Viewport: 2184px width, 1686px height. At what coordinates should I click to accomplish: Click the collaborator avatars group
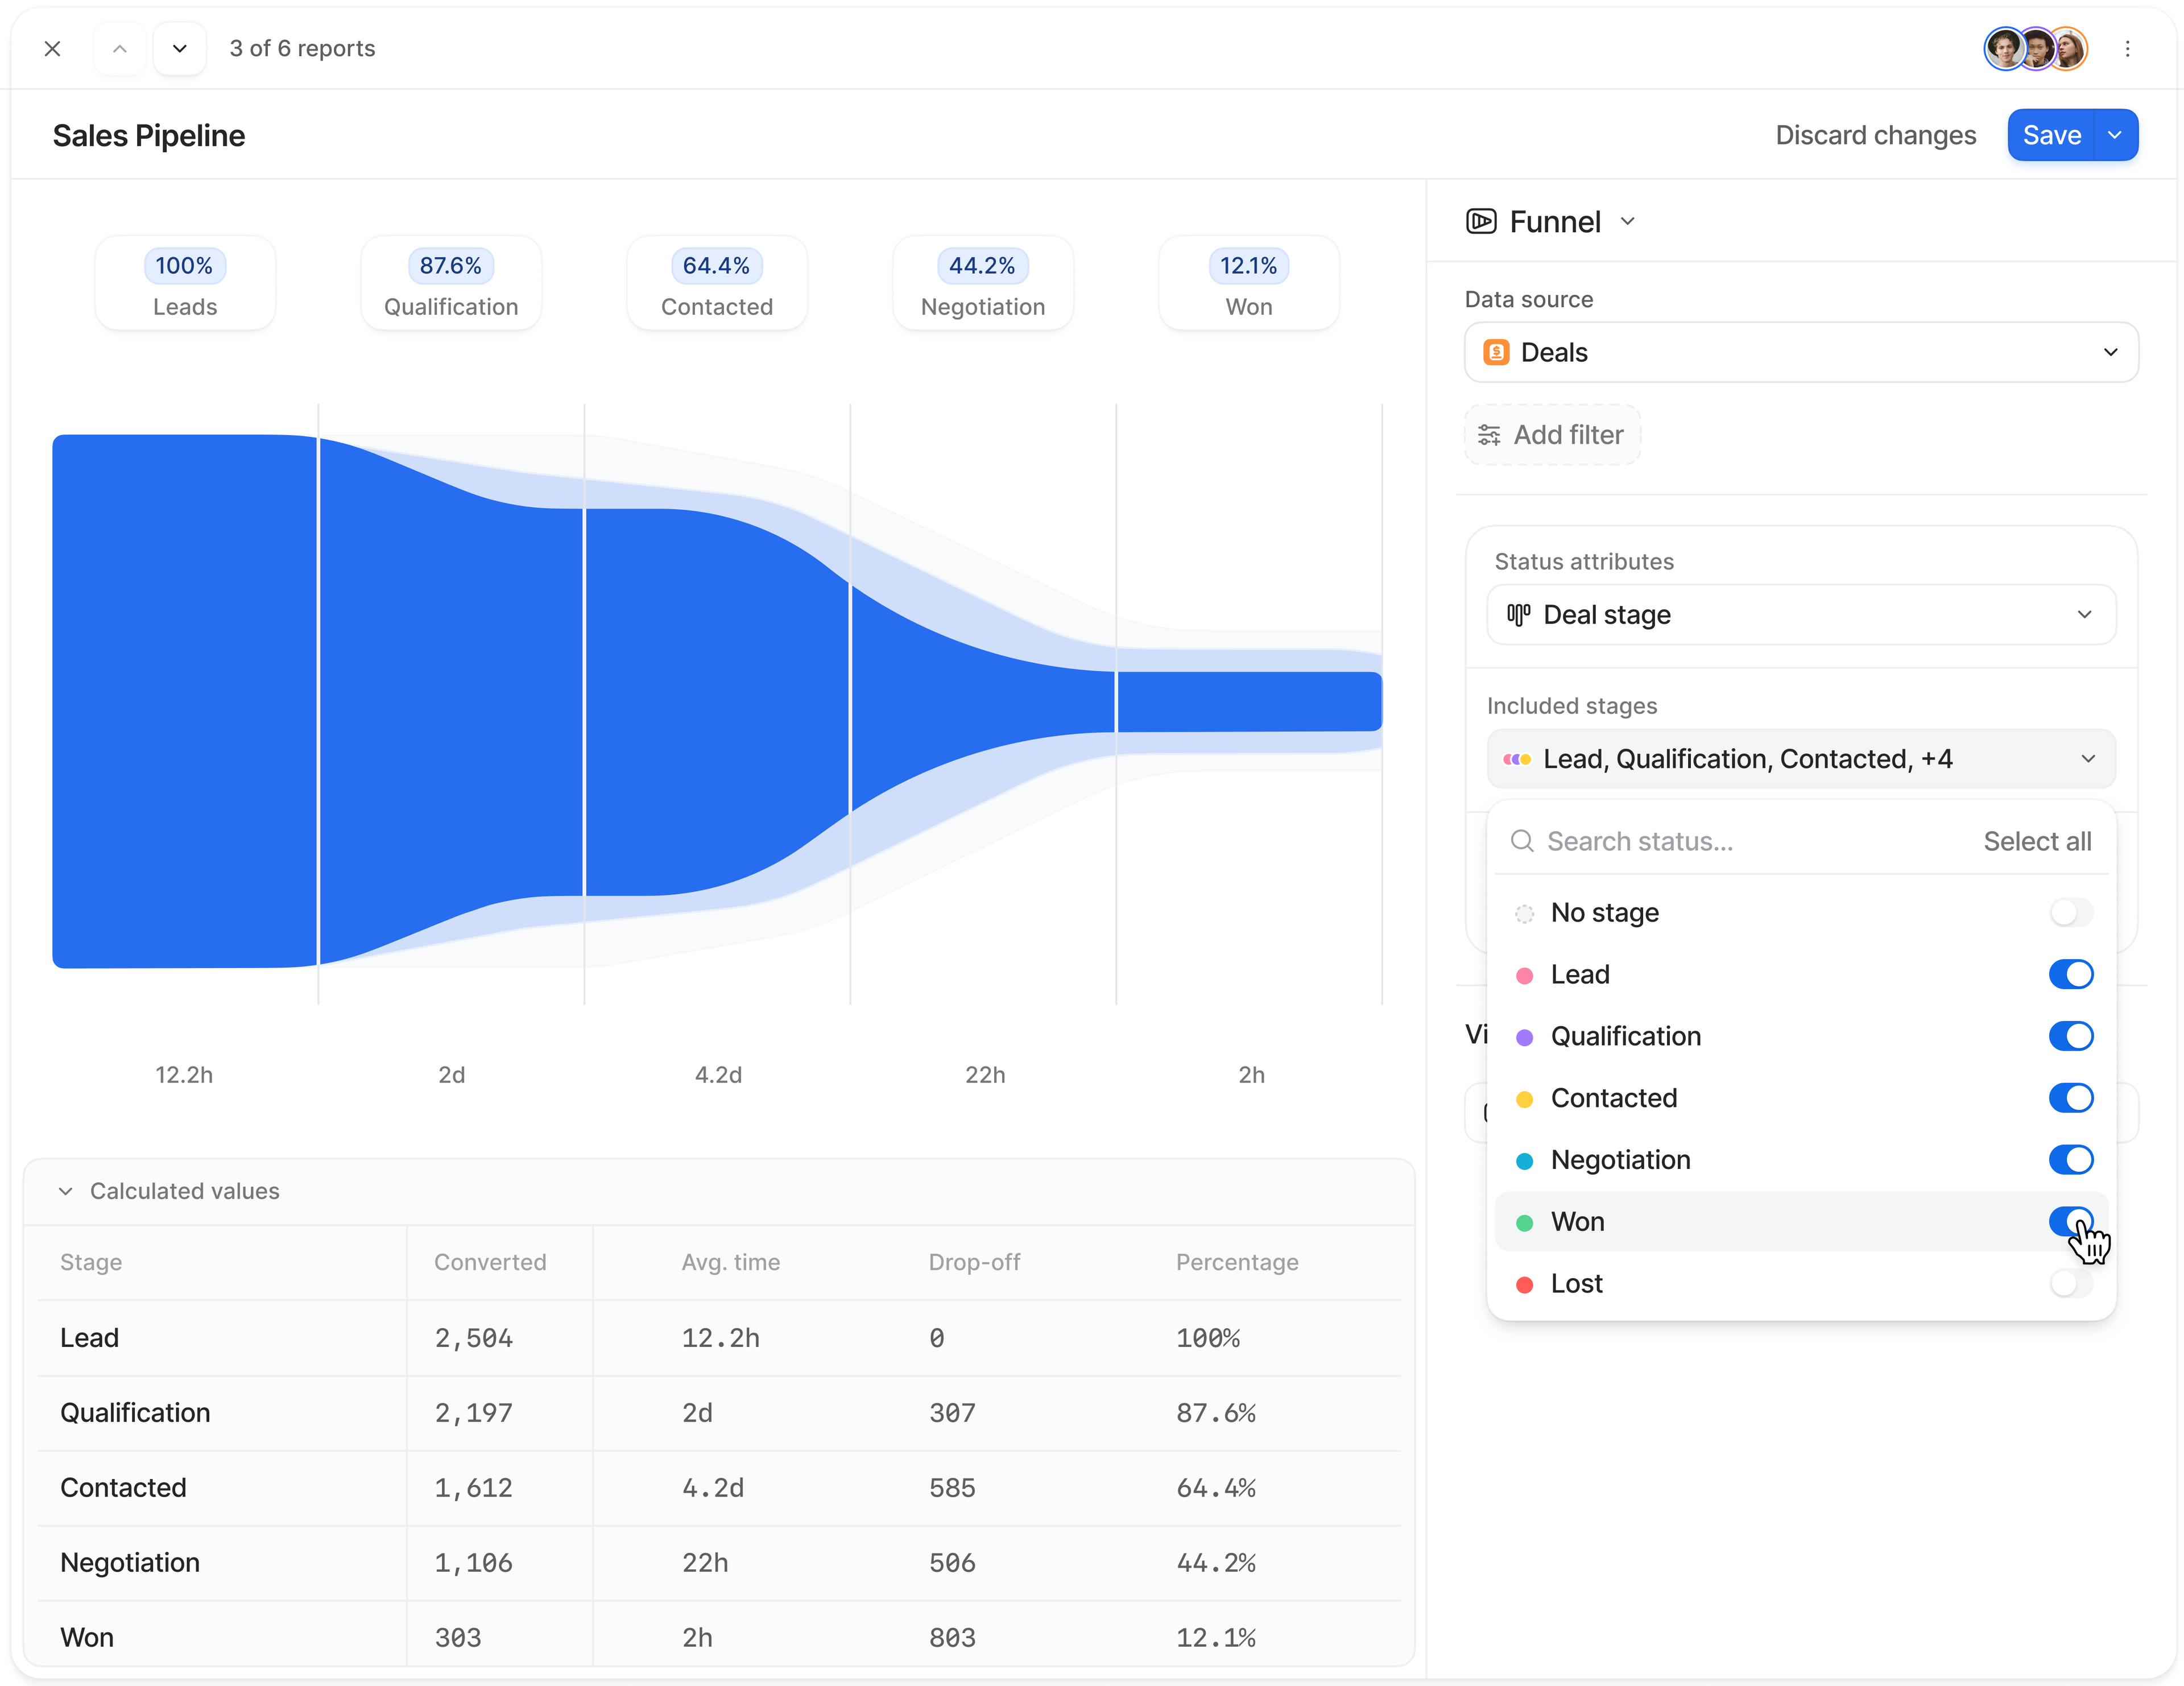(2035, 48)
